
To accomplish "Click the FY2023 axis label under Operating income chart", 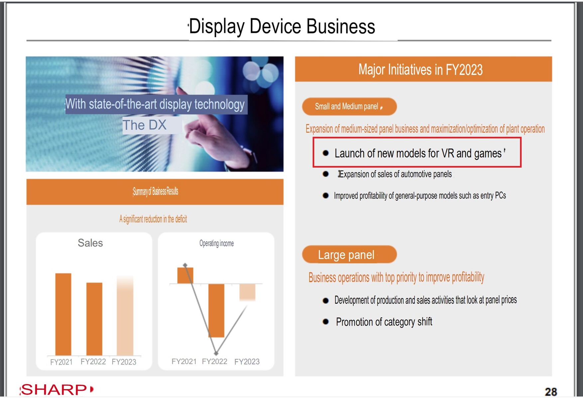I will pyautogui.click(x=247, y=362).
